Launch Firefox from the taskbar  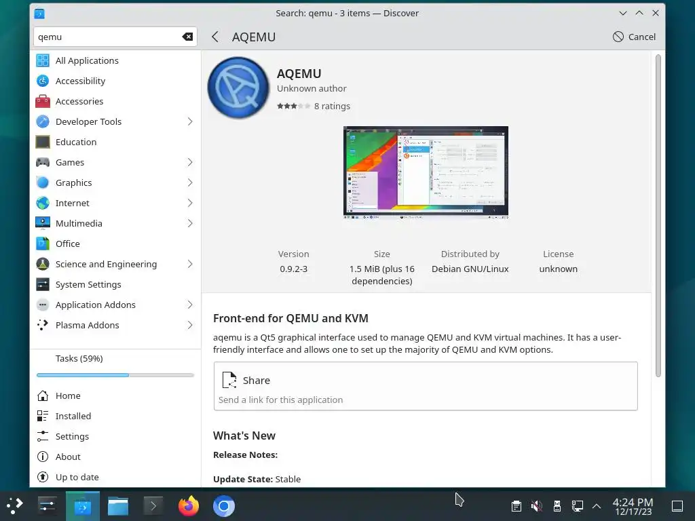tap(189, 506)
